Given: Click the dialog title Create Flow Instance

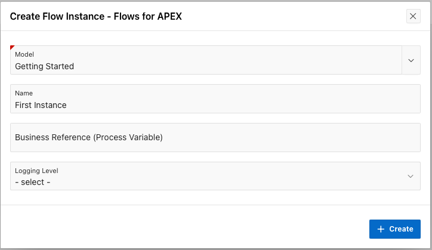Looking at the screenshot, I should tap(96, 16).
